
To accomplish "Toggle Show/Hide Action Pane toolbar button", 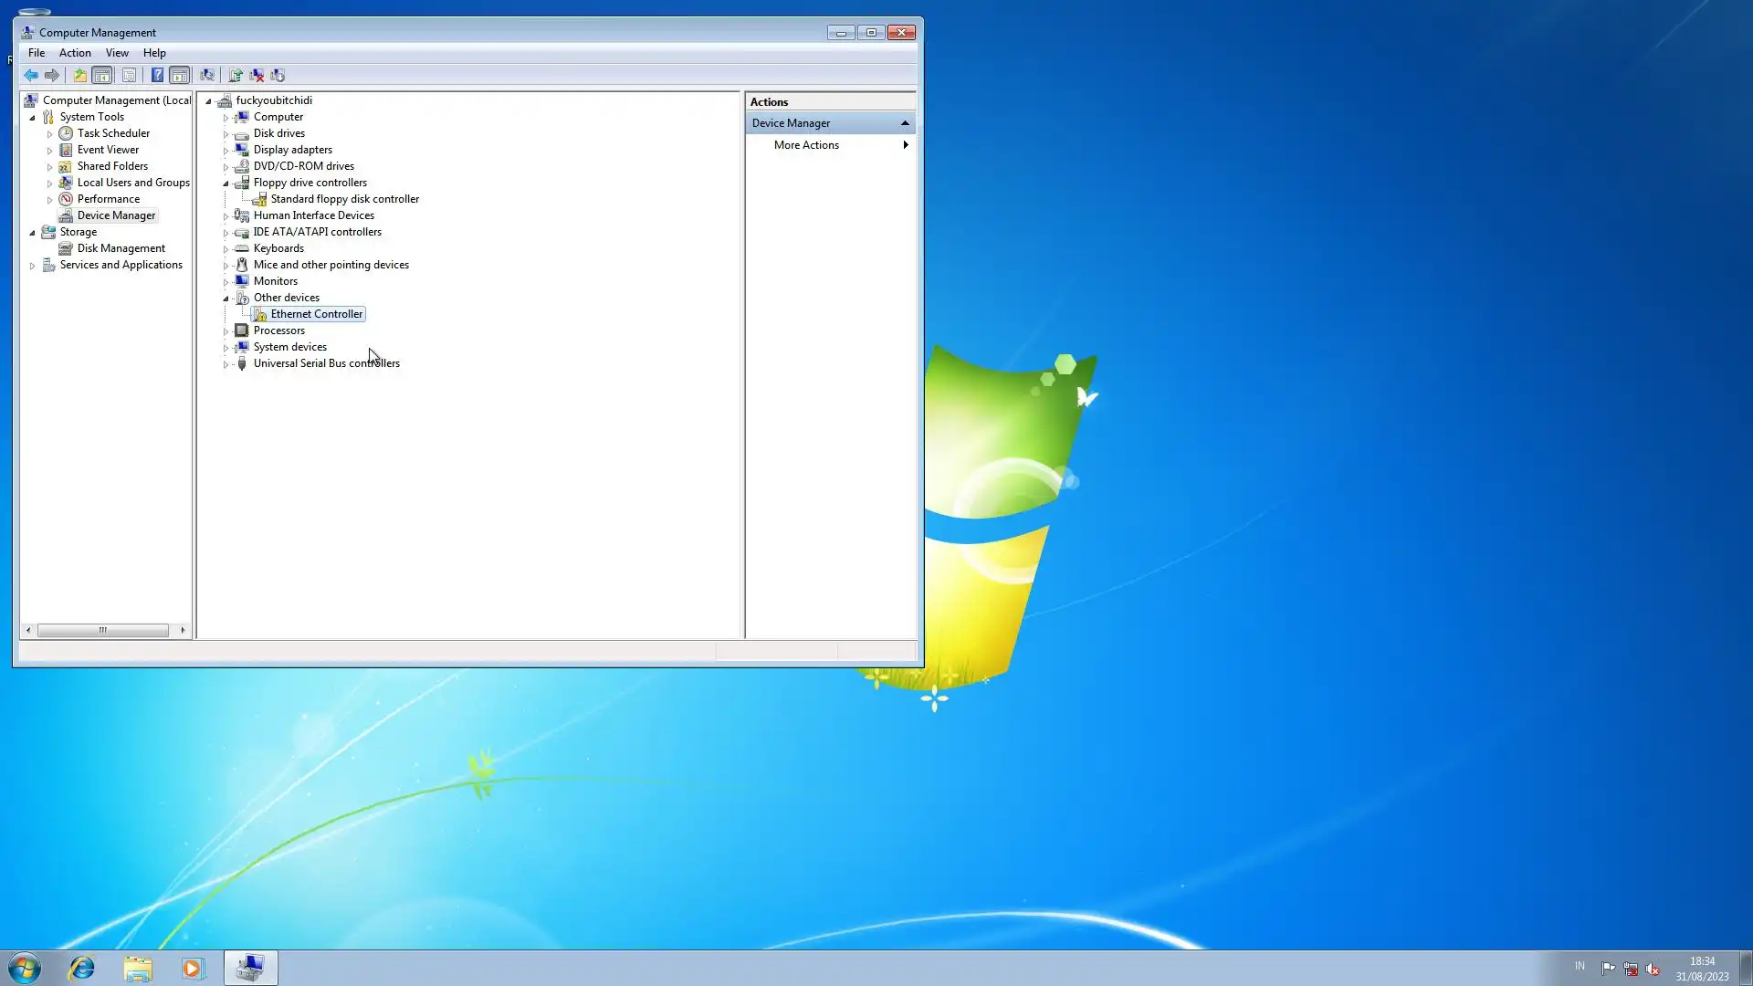I will [180, 76].
